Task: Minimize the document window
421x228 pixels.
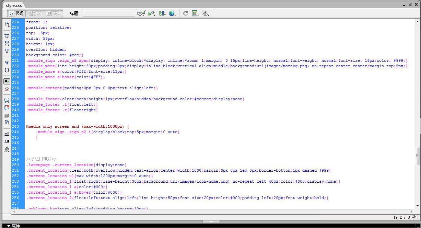Action: 404,4
